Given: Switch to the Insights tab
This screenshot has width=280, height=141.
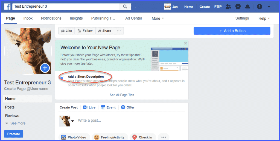Looking at the screenshot, I should (x=76, y=18).
